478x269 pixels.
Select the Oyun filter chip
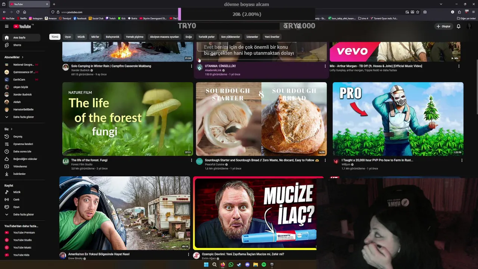68,37
